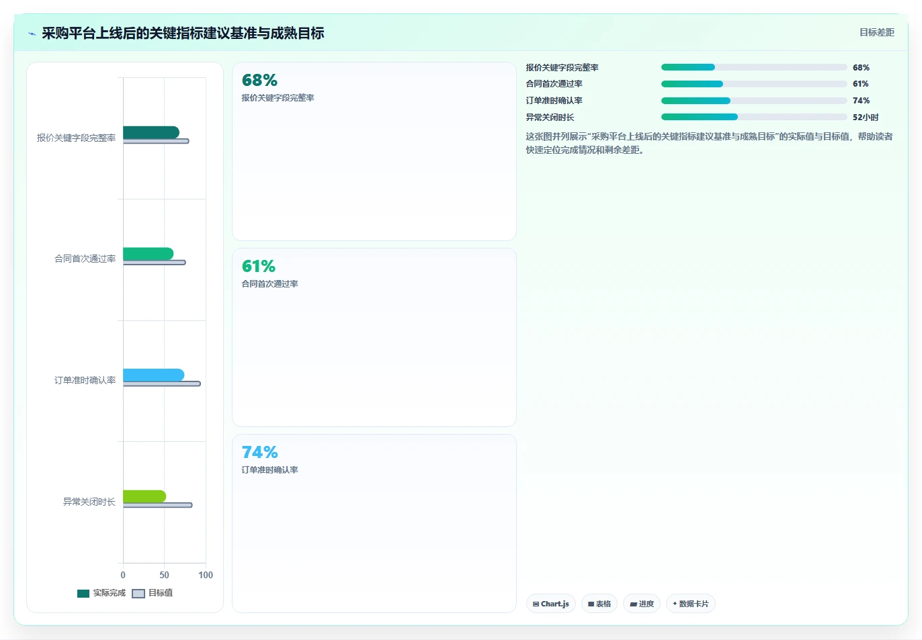Click the 61% value beside the progress list

861,84
